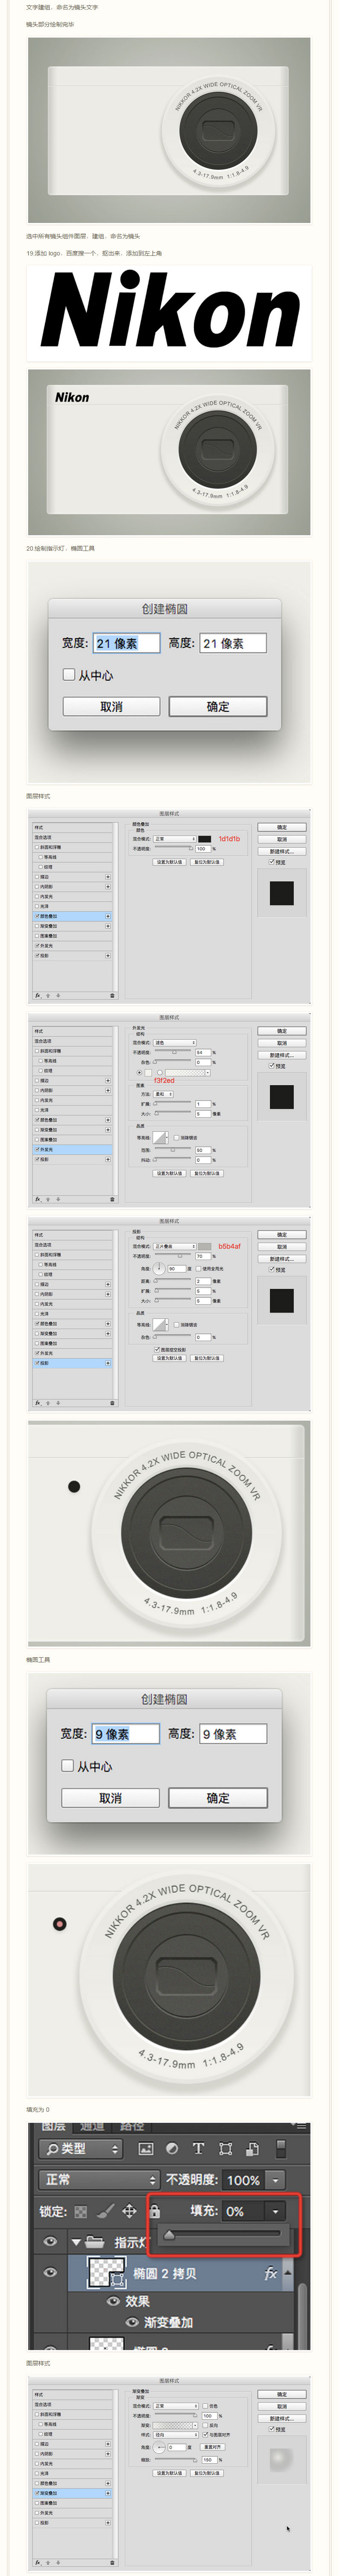Click plus icon beside checked 颜色叠加 row in 1d1d1b dialog
The image size is (339, 2576).
click(x=109, y=916)
